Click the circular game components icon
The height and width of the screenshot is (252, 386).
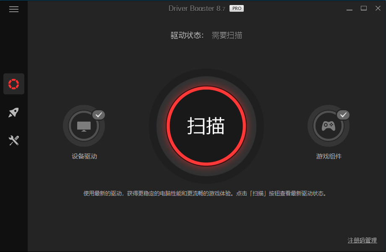coord(329,125)
